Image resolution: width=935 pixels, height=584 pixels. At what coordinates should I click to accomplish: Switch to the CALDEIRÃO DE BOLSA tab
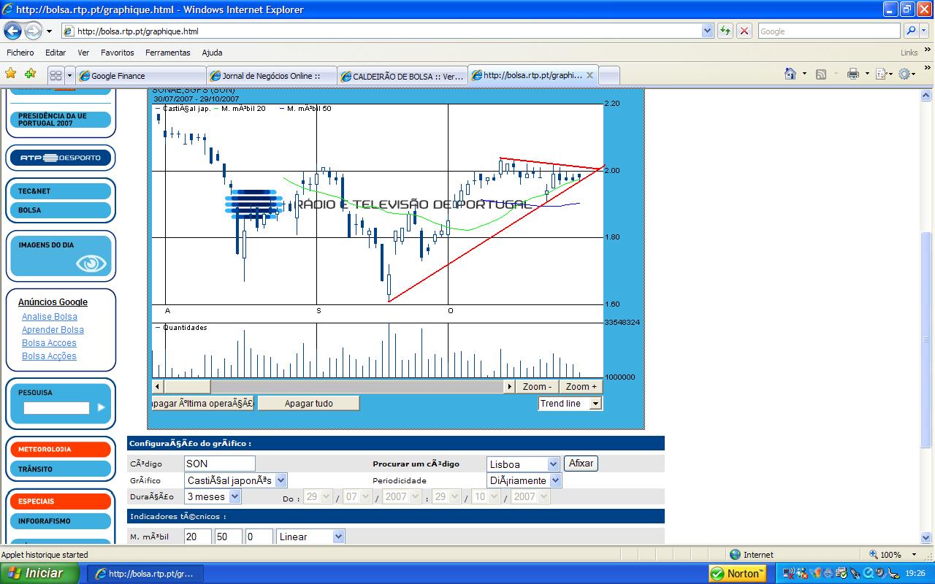click(402, 76)
